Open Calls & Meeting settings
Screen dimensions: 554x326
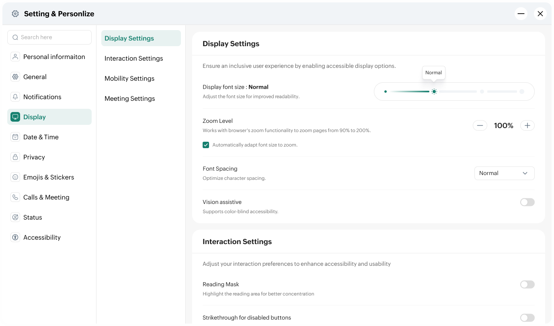49,197
